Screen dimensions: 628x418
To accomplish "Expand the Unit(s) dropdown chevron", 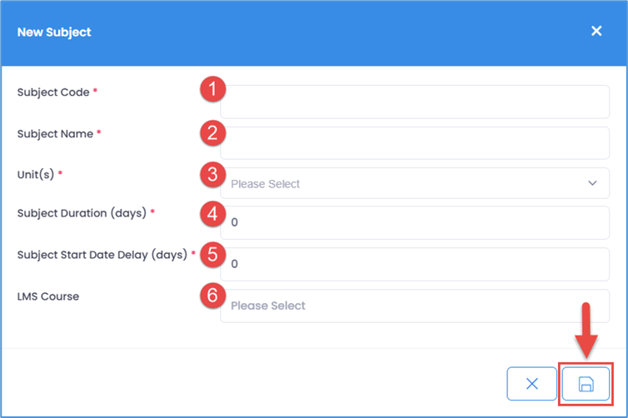I will (x=592, y=183).
